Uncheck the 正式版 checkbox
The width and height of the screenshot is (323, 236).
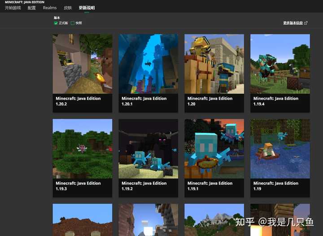[56, 23]
